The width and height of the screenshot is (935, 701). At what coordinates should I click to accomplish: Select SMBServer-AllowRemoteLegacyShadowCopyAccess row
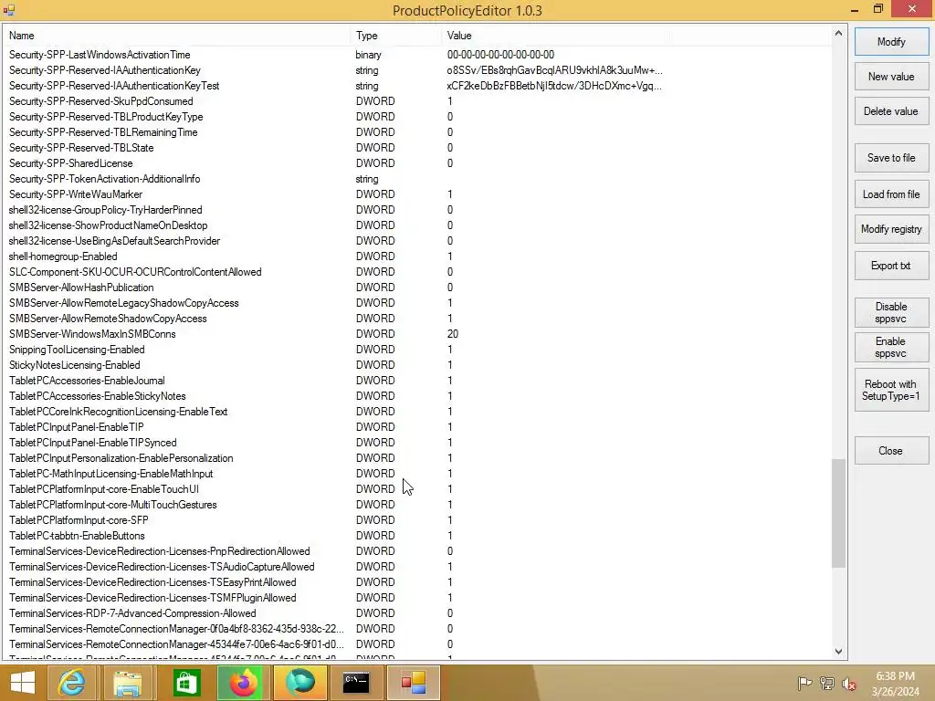click(x=417, y=303)
